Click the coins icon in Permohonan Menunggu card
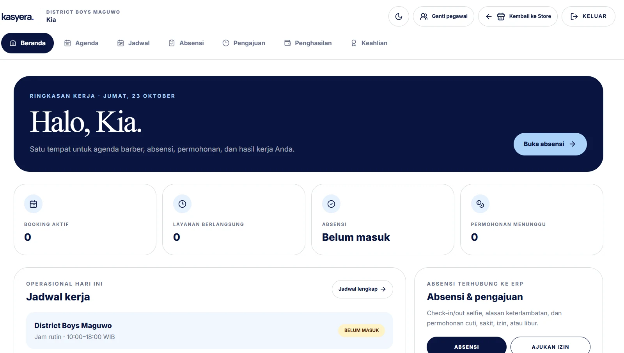624x353 pixels. [x=480, y=204]
